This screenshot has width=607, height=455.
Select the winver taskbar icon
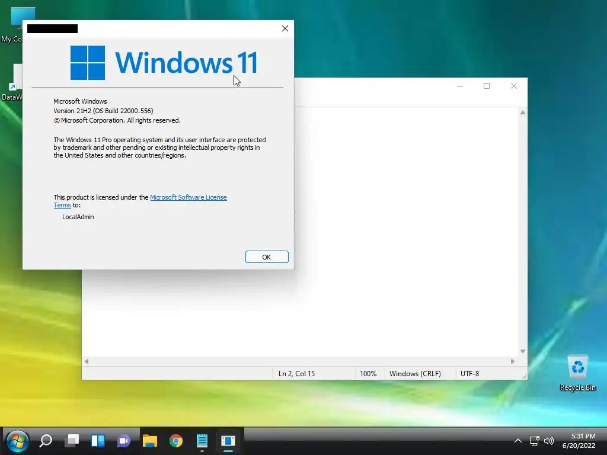coord(228,441)
